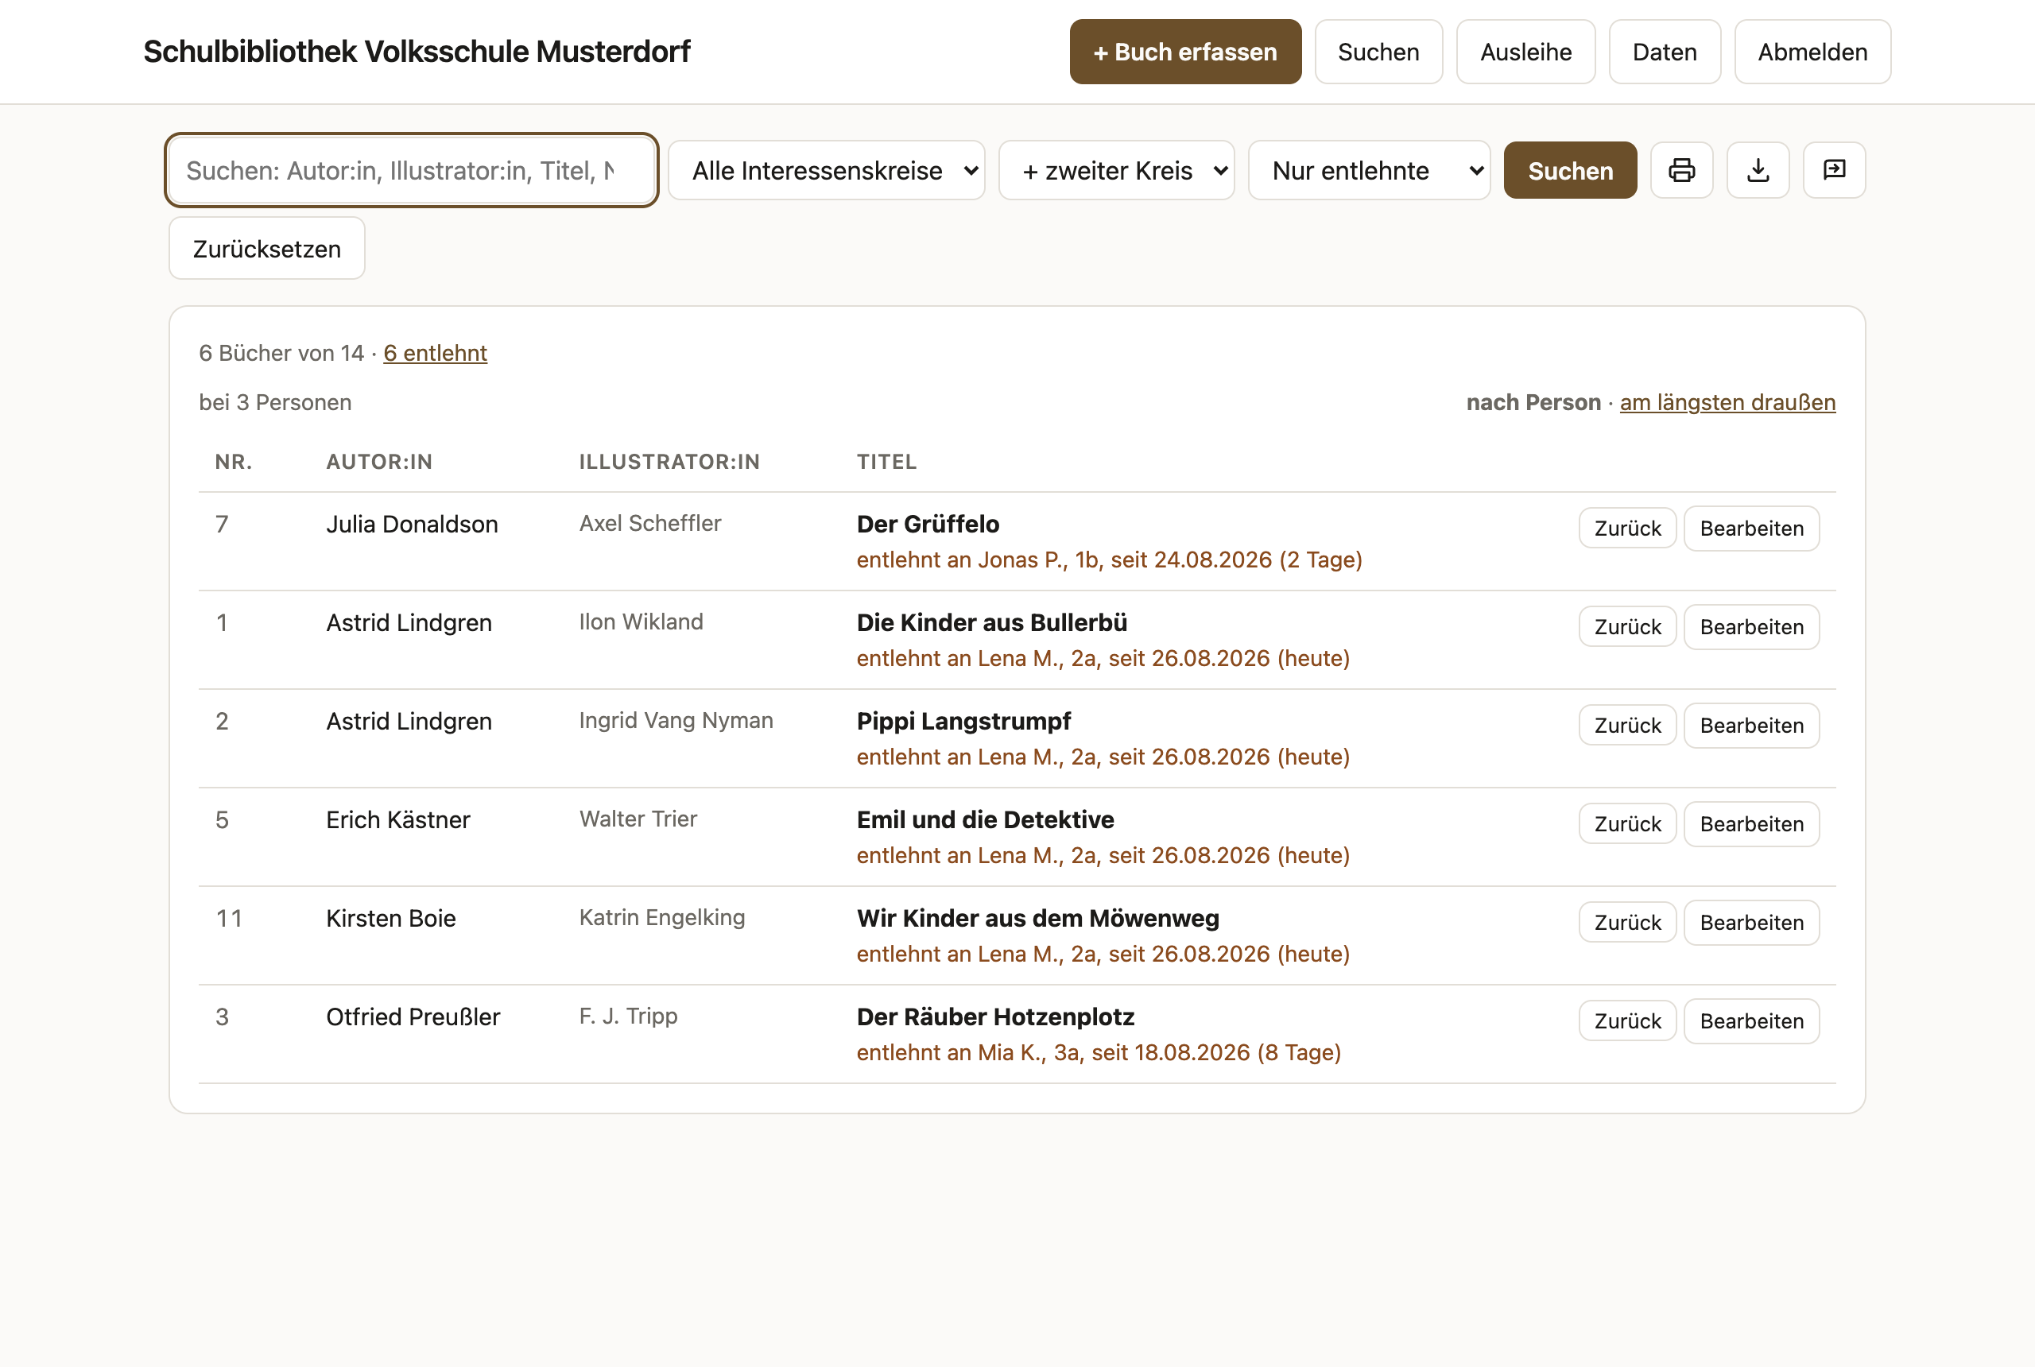Image resolution: width=2035 pixels, height=1367 pixels.
Task: Open Suchen in the top navigation
Action: [x=1378, y=52]
